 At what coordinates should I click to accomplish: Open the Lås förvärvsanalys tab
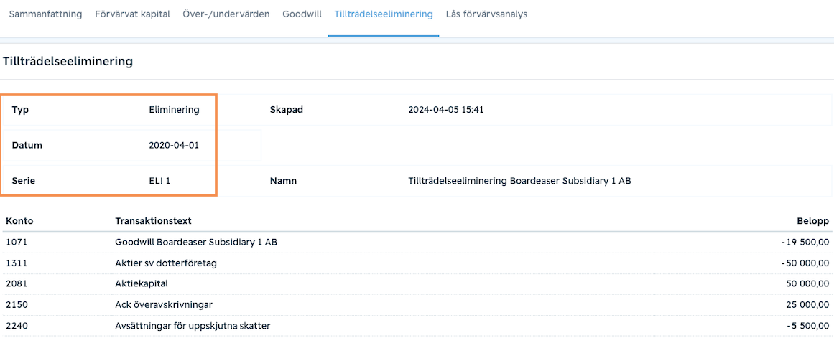click(x=486, y=14)
